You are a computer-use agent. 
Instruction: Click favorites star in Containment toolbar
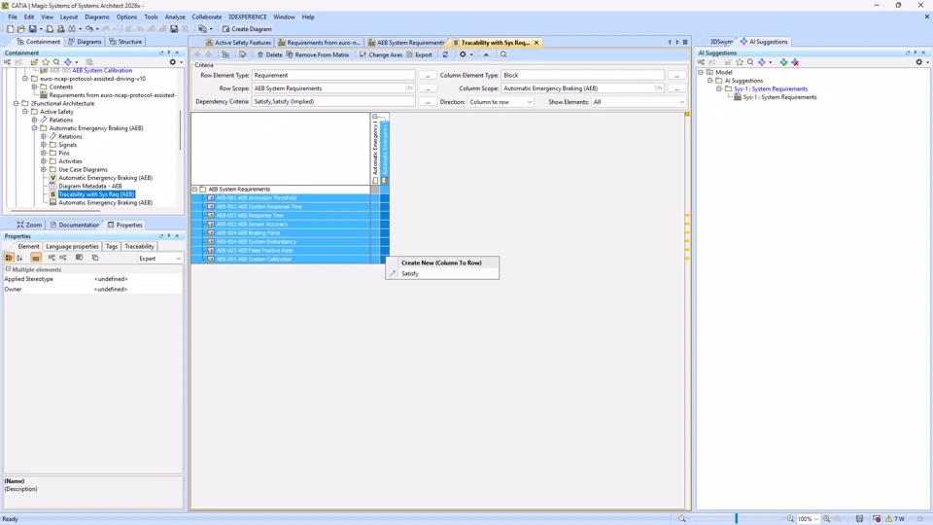pyautogui.click(x=46, y=62)
